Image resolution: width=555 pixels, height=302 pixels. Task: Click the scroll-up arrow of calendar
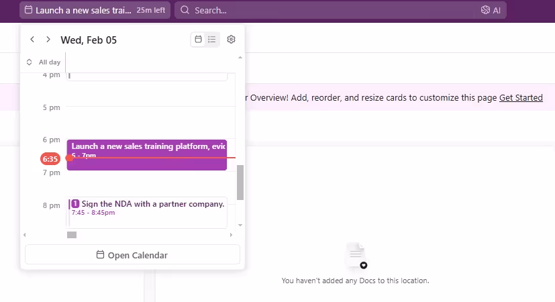tap(240, 58)
